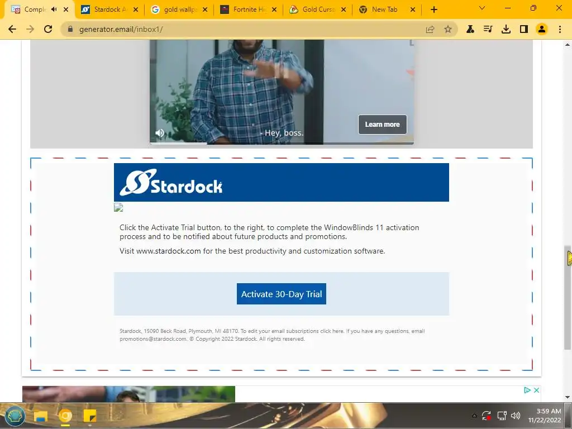Open AdChoices icon on bottom ad
This screenshot has height=429, width=572.
point(527,390)
